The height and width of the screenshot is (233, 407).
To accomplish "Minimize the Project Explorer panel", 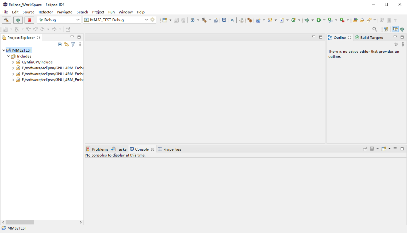I will [x=72, y=37].
